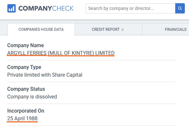Click the Company Type heading
The height and width of the screenshot is (127, 189).
coord(24,67)
